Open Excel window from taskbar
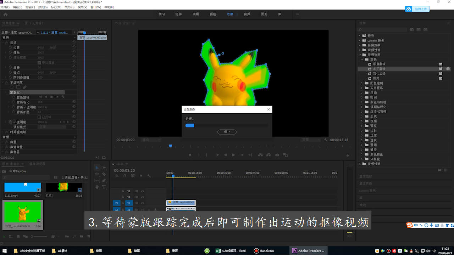 point(231,251)
